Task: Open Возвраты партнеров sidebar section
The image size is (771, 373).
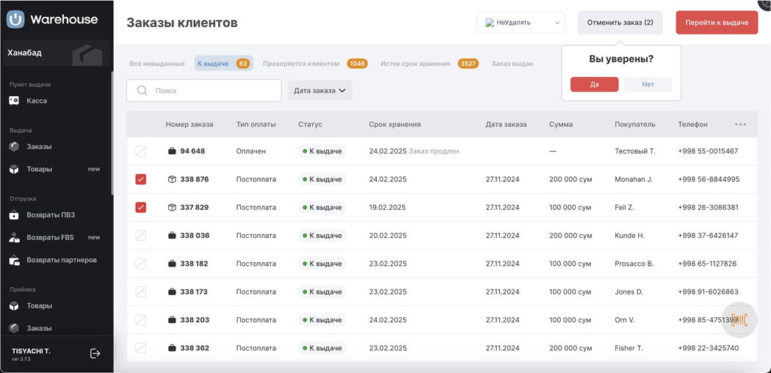Action: 61,260
